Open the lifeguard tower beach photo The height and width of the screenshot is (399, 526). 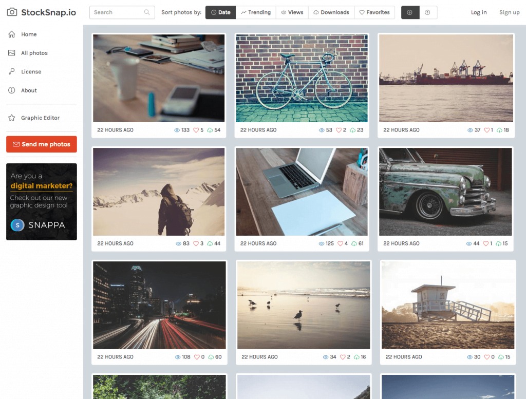click(448, 305)
